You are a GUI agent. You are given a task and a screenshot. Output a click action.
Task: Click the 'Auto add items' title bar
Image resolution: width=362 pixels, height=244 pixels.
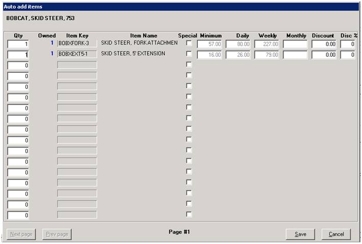point(181,7)
